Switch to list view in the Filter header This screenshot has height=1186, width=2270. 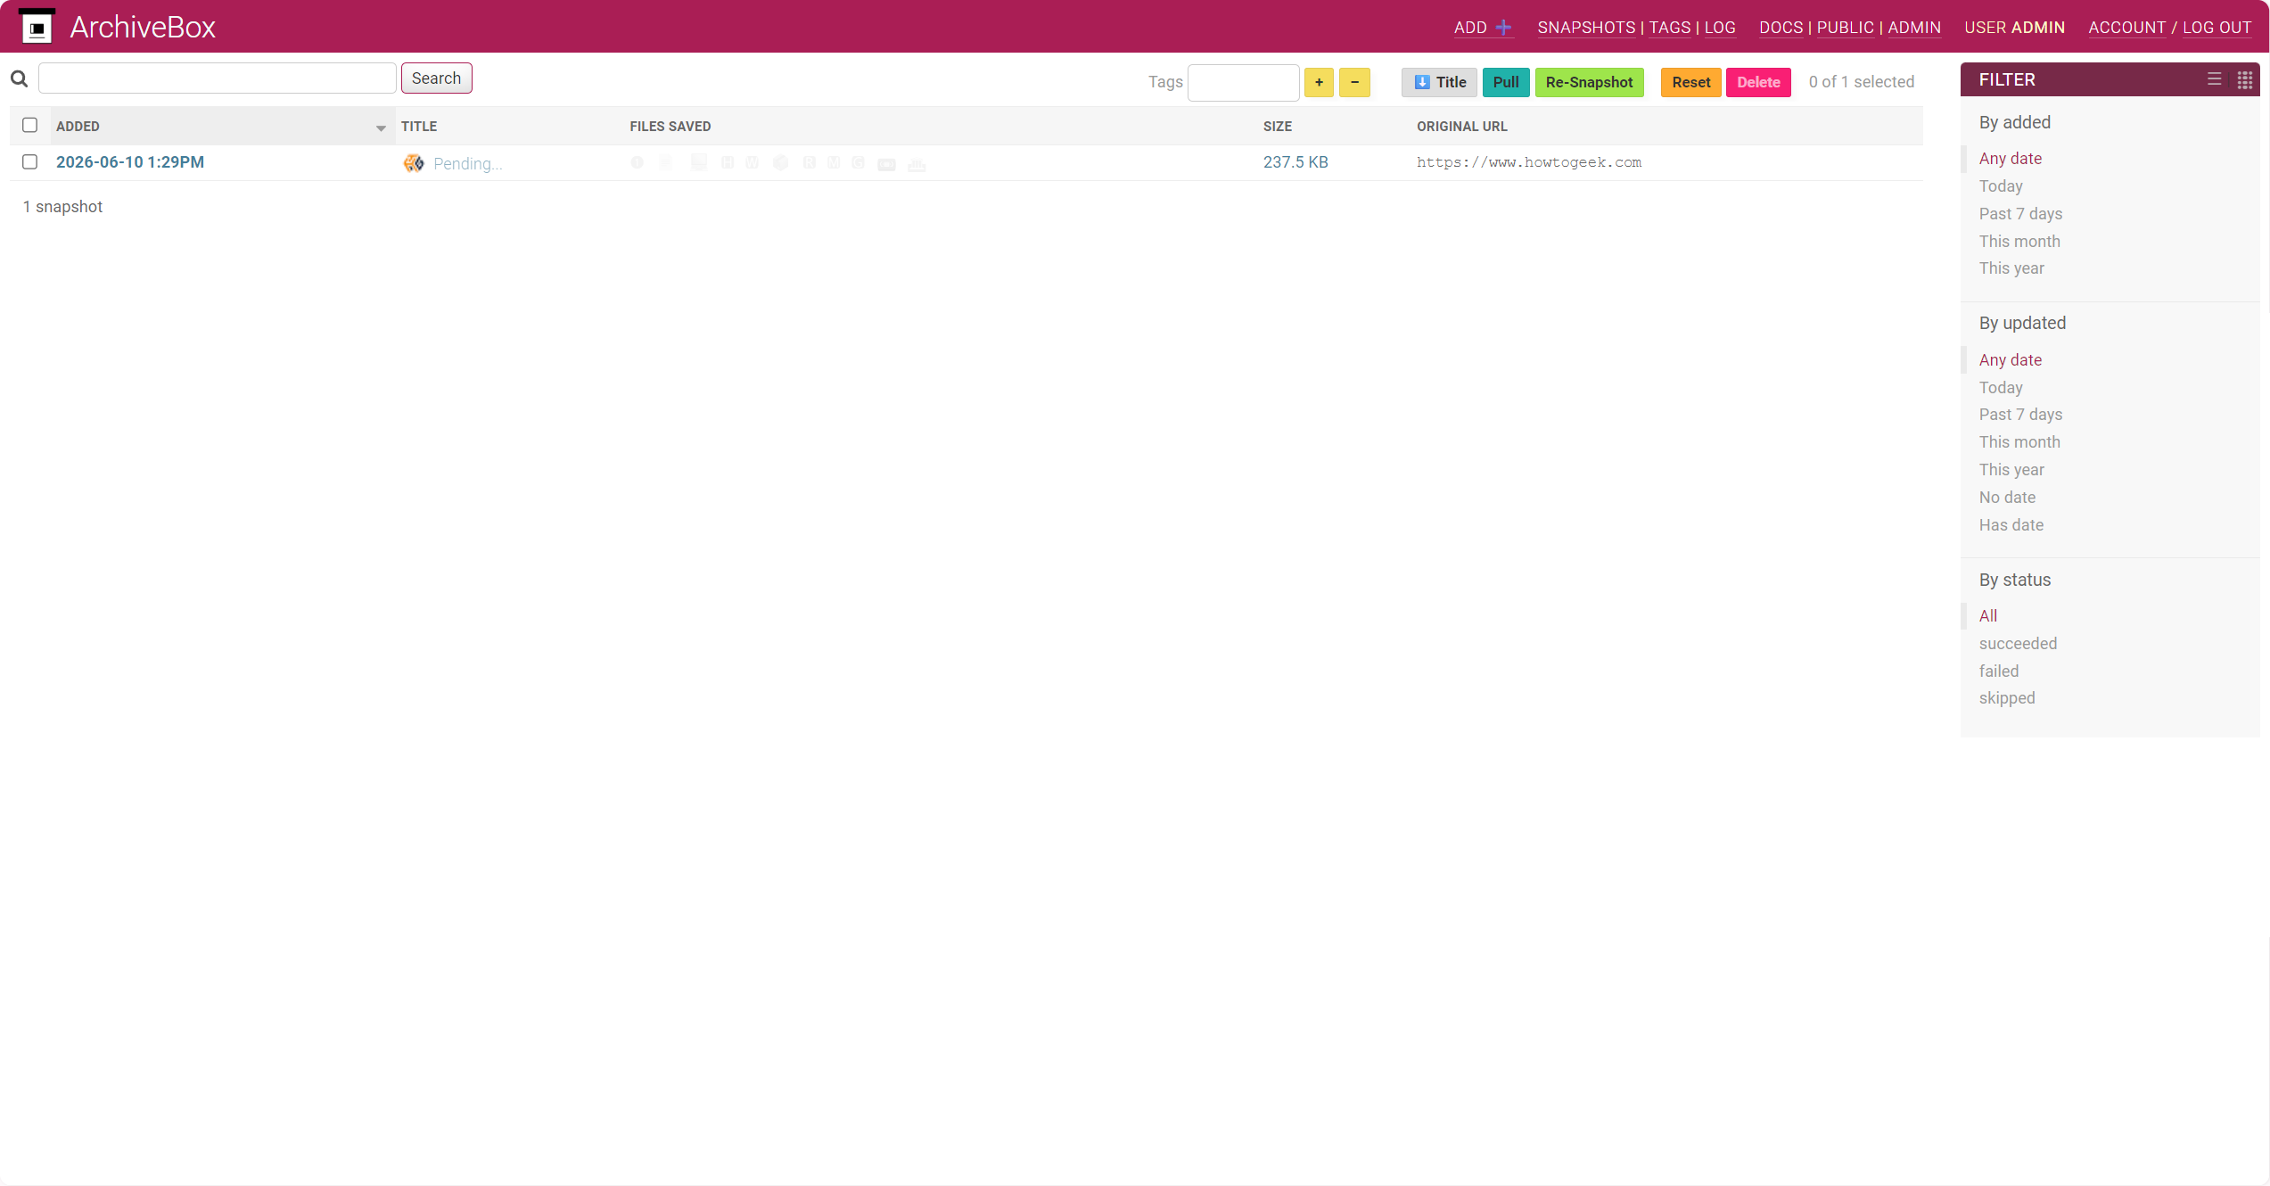(x=2214, y=79)
